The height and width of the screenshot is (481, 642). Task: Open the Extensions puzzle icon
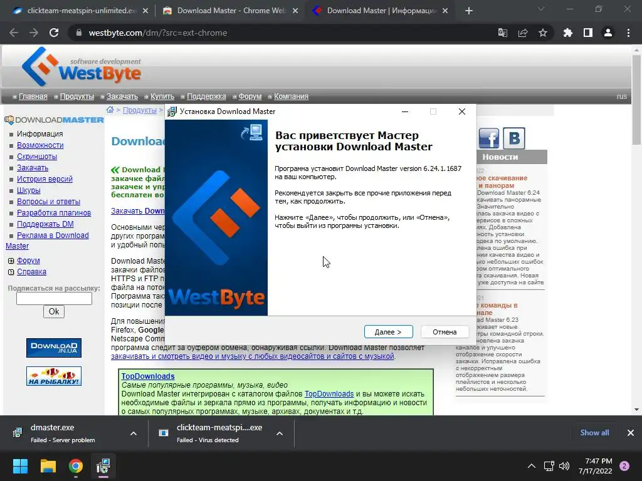click(x=567, y=33)
